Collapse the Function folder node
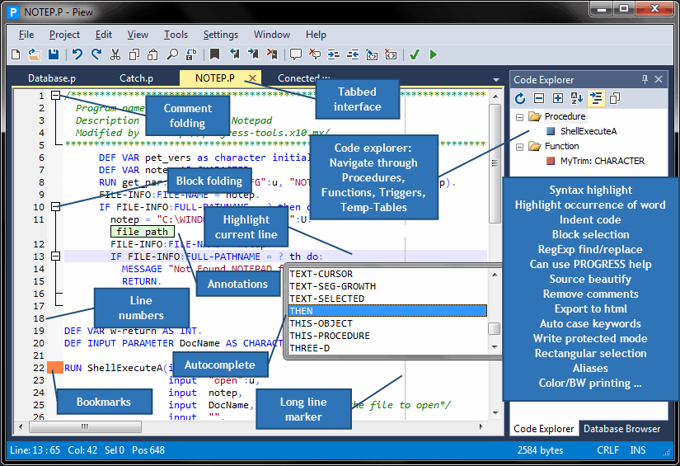The width and height of the screenshot is (680, 466). pos(520,147)
